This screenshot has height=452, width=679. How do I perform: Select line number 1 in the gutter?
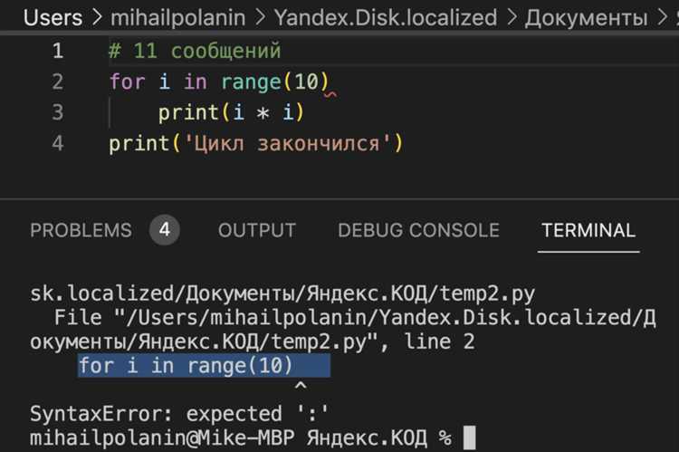click(x=58, y=51)
